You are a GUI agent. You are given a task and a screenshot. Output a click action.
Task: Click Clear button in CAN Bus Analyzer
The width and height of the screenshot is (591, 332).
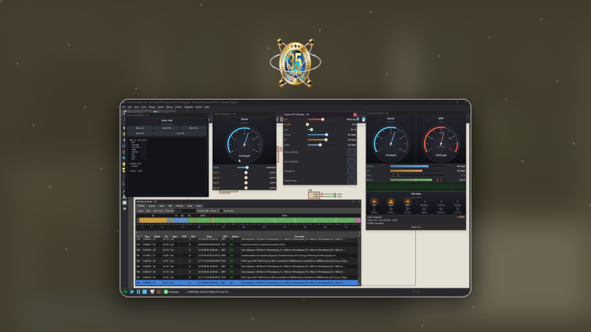[148, 211]
